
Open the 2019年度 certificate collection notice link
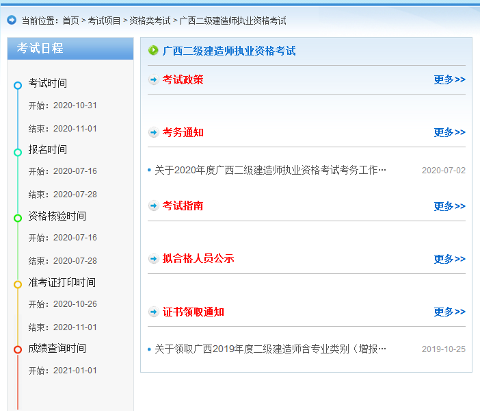(270, 349)
